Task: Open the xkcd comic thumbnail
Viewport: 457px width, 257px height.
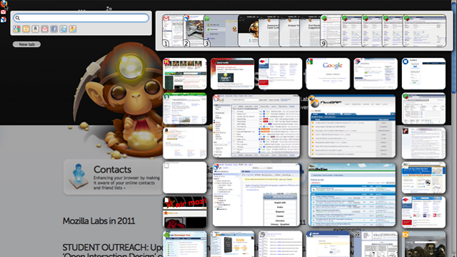Action: (x=376, y=244)
